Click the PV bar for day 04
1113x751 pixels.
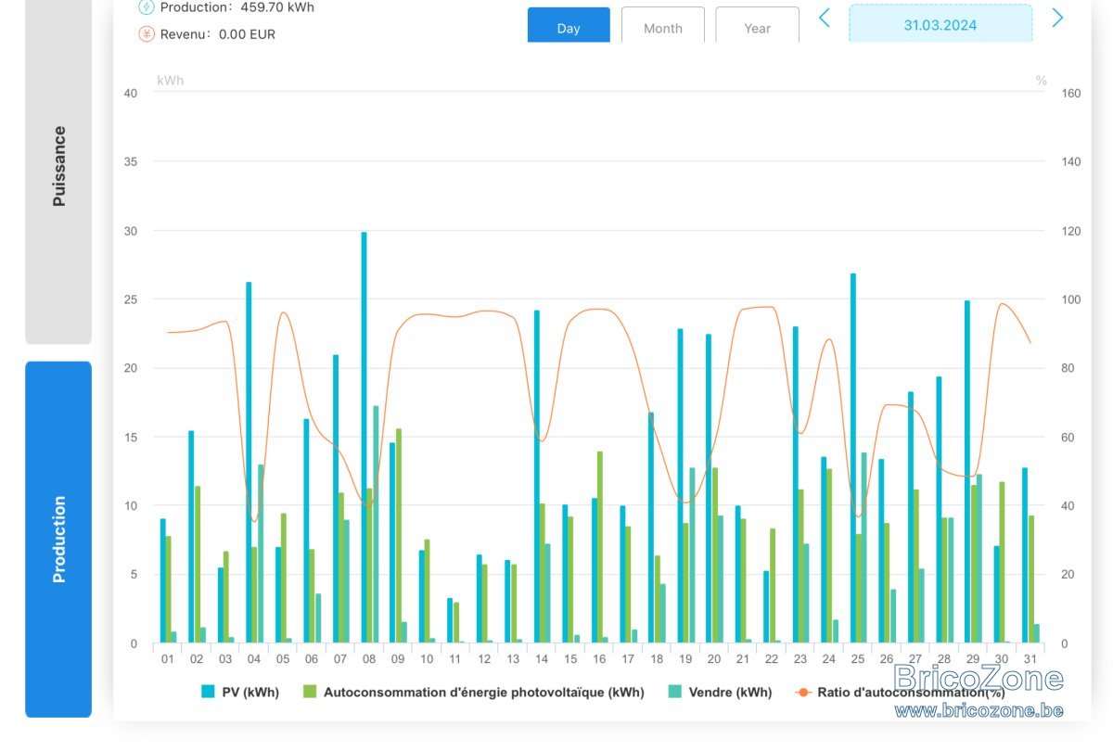(249, 463)
